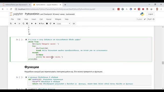Go back in browser history
The image size is (164, 92).
(3, 9)
